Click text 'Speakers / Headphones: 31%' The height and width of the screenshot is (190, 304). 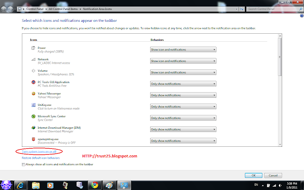56,75
